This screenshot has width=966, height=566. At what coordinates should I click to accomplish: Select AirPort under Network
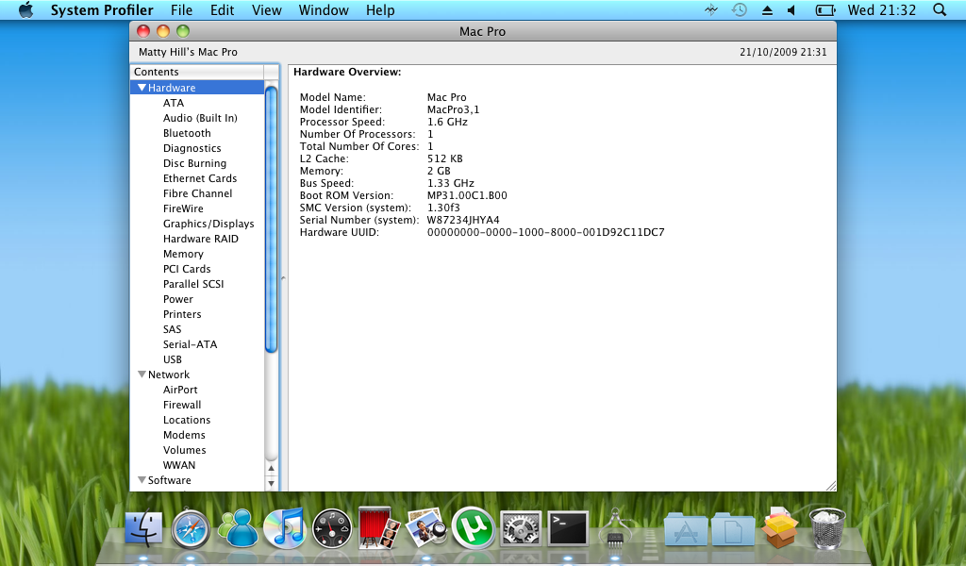point(180,390)
